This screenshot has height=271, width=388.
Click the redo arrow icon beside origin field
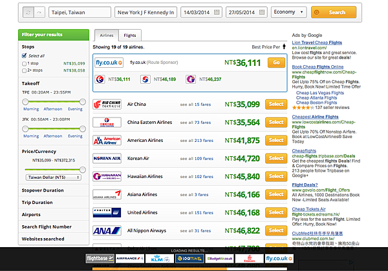tap(39, 12)
